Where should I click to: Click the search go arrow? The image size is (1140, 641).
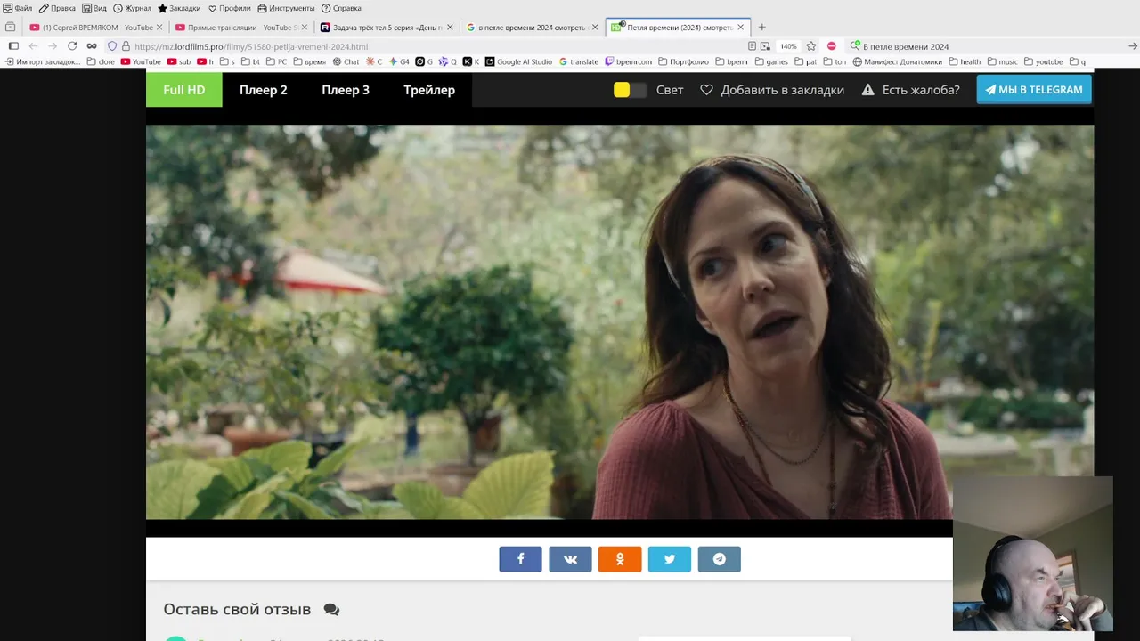pos(1133,46)
